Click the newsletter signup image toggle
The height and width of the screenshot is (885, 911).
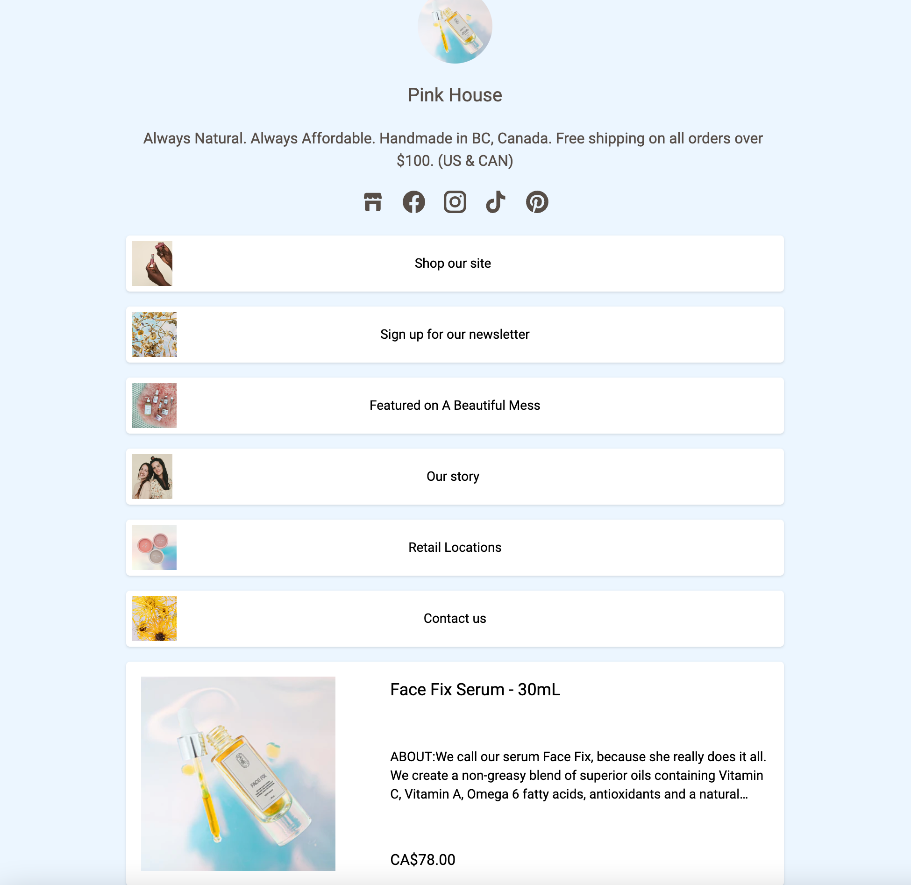154,334
